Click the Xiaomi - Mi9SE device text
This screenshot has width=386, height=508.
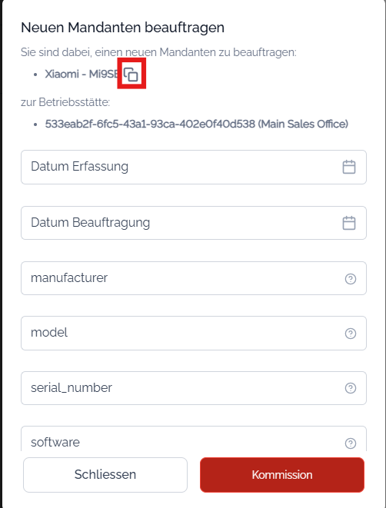click(82, 74)
